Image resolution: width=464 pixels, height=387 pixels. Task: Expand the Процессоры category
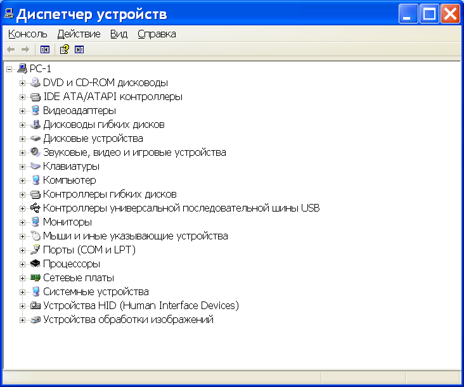coord(22,264)
